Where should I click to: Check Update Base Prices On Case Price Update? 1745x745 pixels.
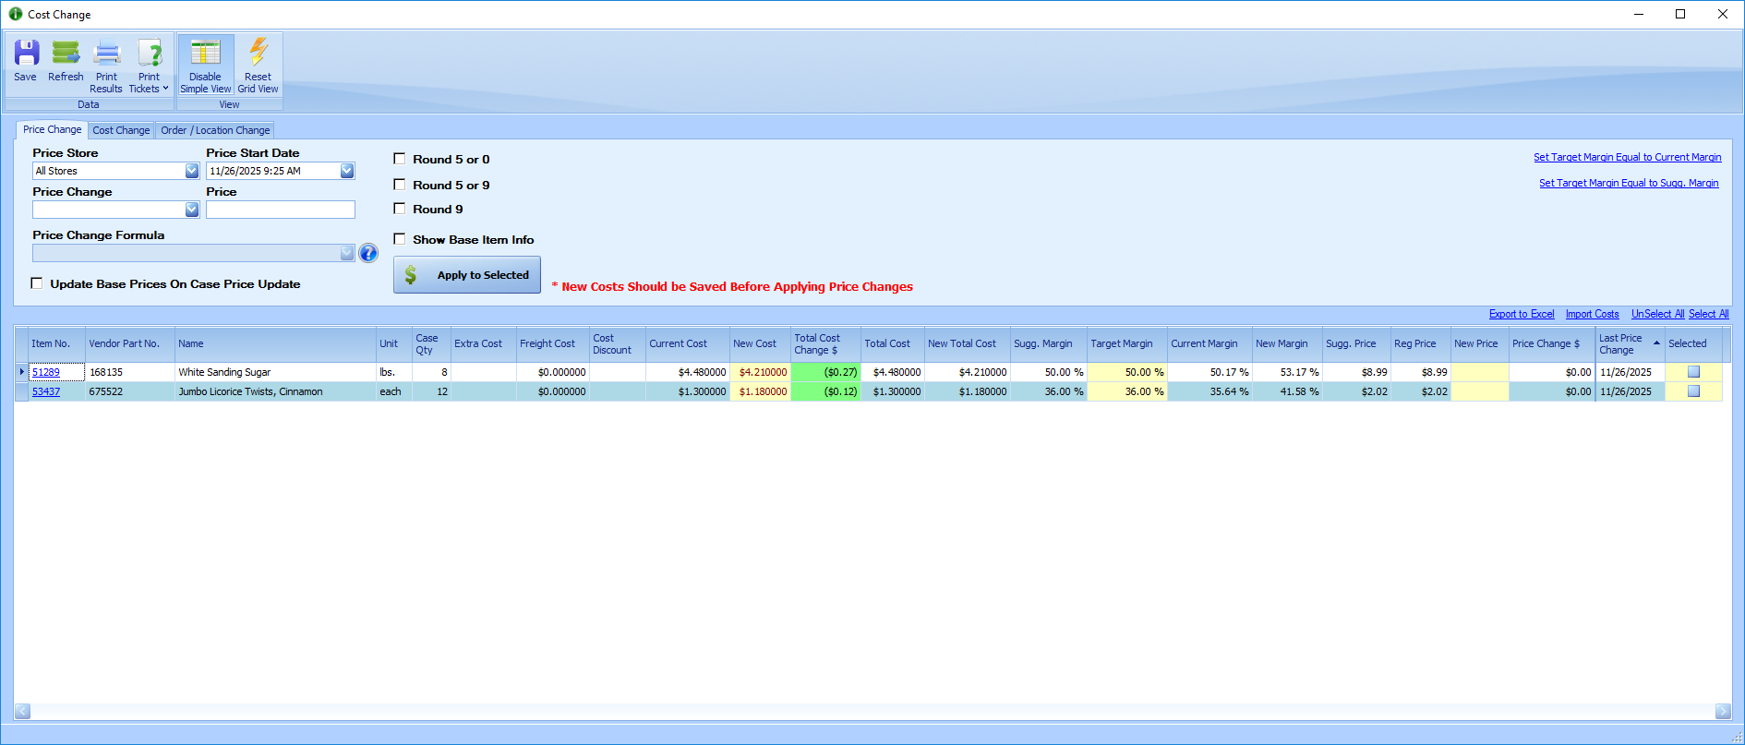coord(37,283)
